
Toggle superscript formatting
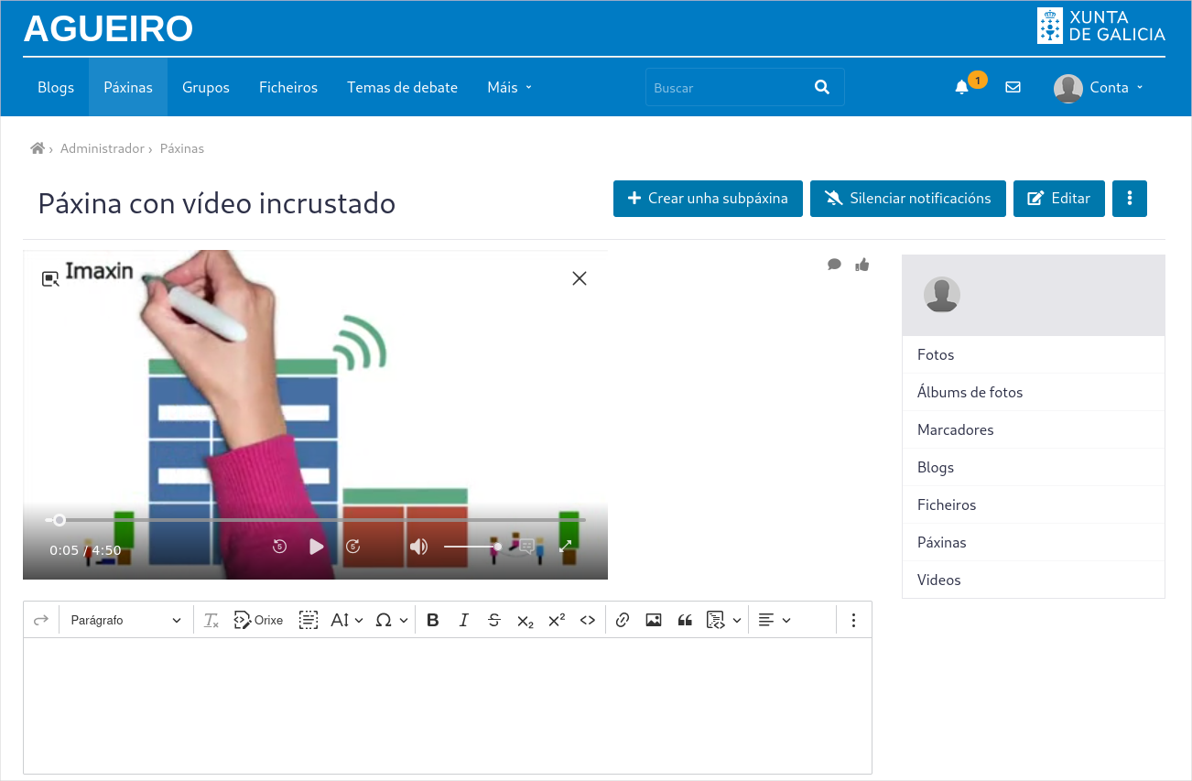pos(557,620)
